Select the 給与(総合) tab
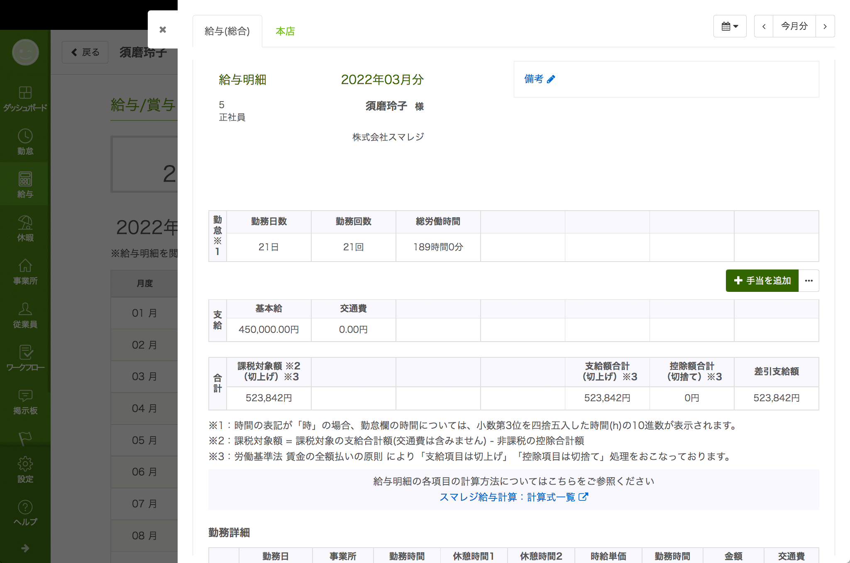Image resolution: width=850 pixels, height=563 pixels. click(227, 31)
